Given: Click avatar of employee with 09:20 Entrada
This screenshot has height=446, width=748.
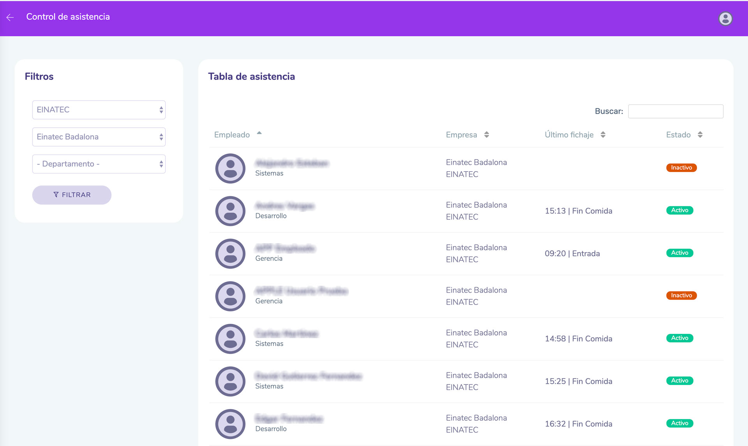Looking at the screenshot, I should (230, 254).
